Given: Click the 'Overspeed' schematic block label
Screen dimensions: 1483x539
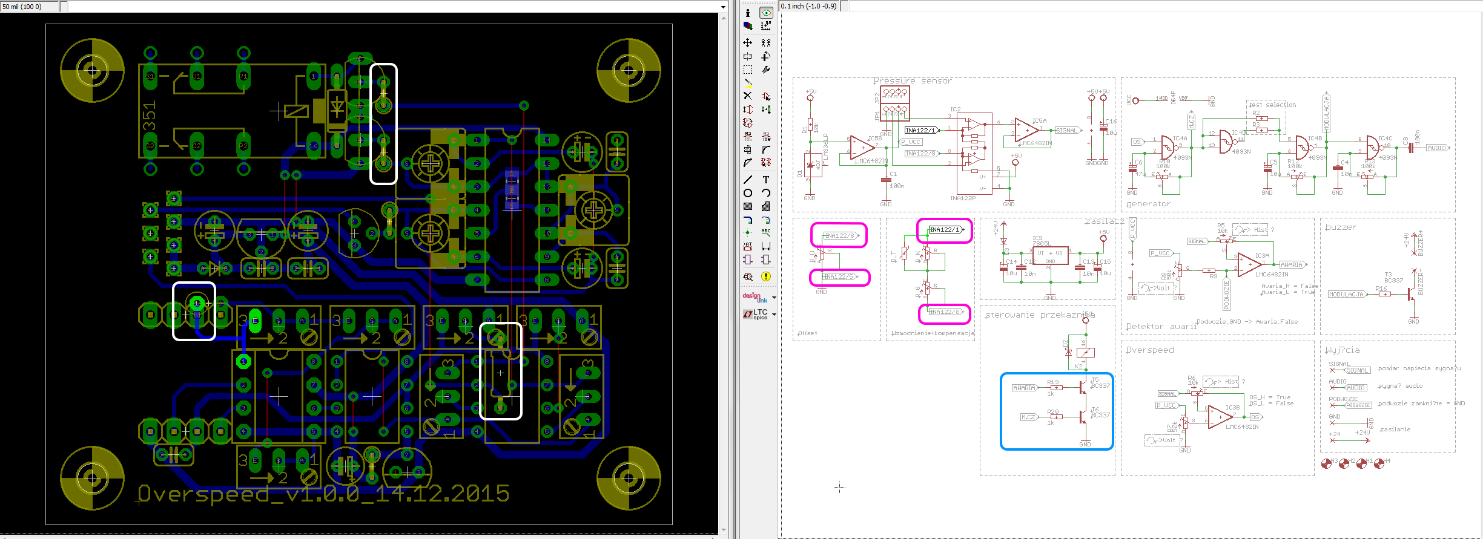Looking at the screenshot, I should point(1150,350).
